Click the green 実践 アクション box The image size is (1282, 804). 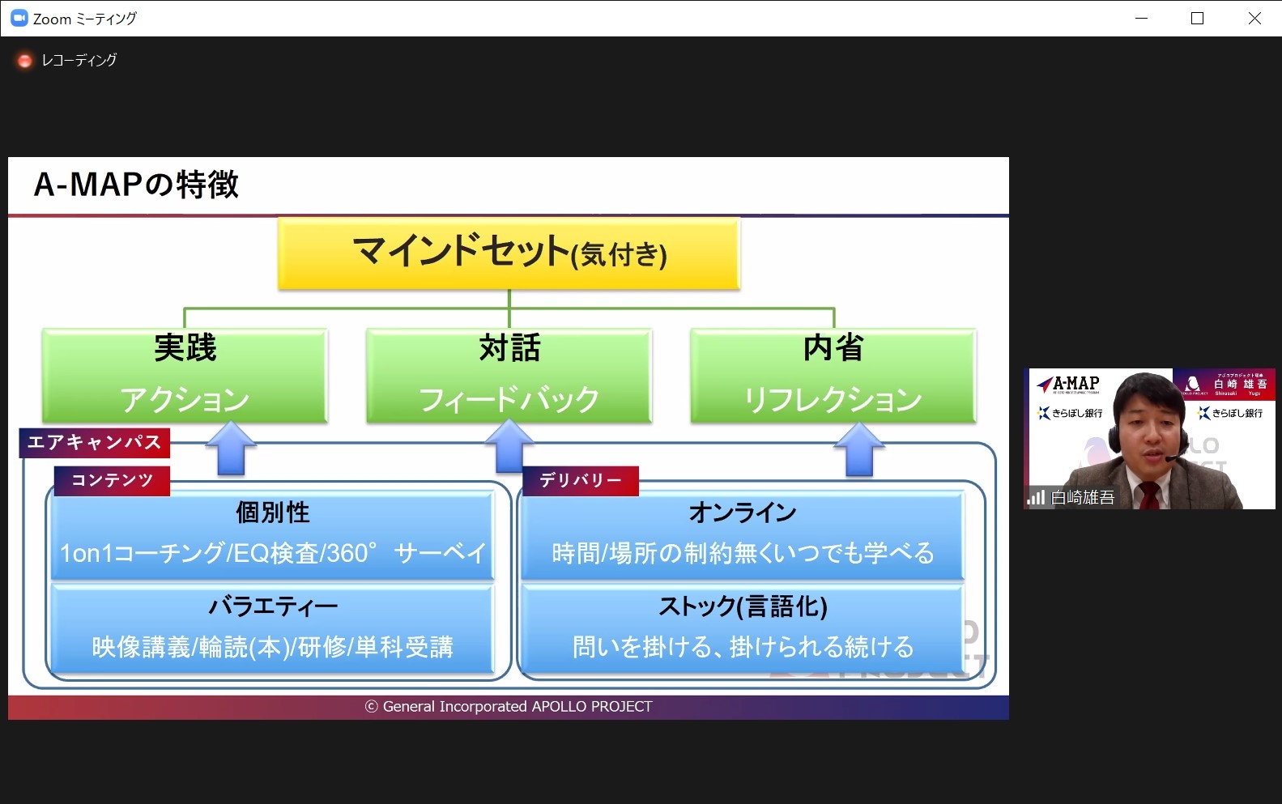pyautogui.click(x=185, y=375)
